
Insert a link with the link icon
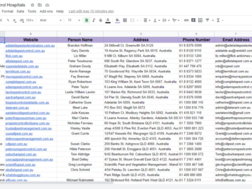click(x=186, y=20)
